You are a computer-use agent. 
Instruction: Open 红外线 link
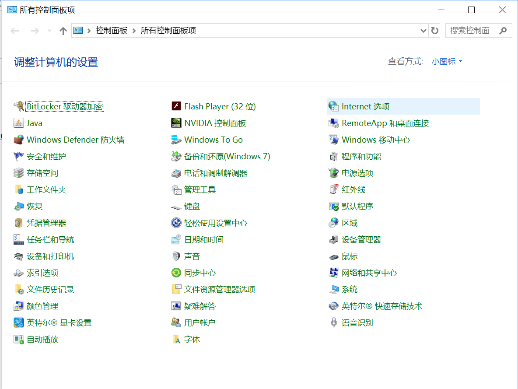(353, 189)
